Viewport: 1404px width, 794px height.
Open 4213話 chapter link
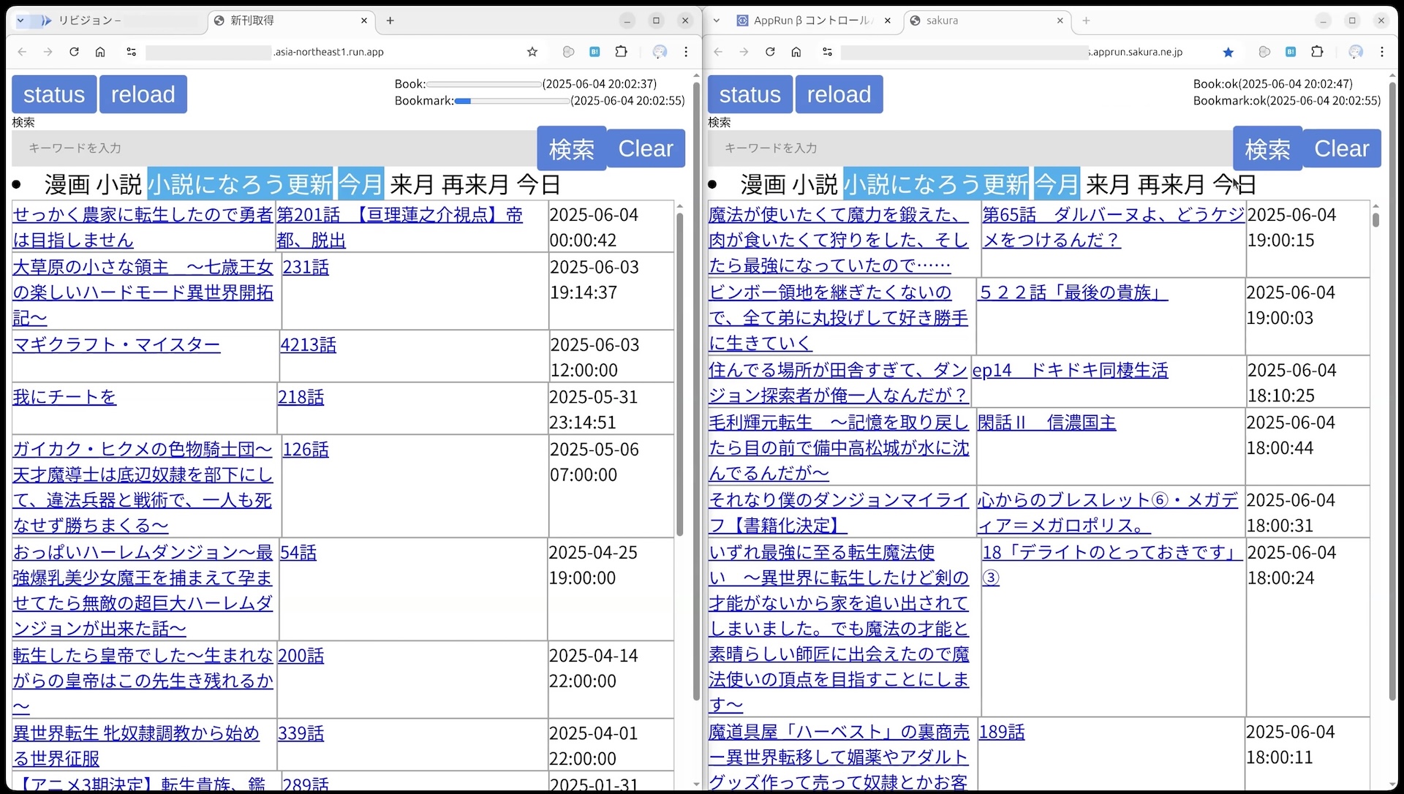[x=309, y=344]
